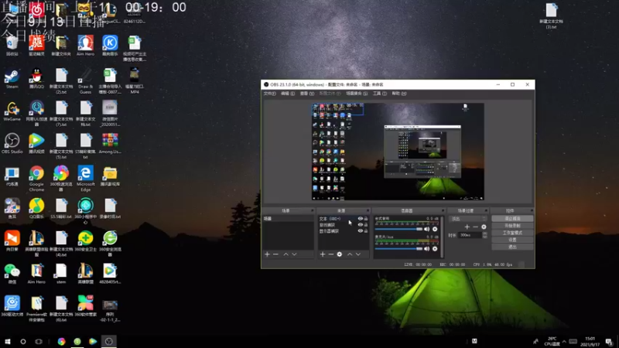Pop out the Mixer dock panel
Image resolution: width=619 pixels, height=348 pixels.
(443, 210)
